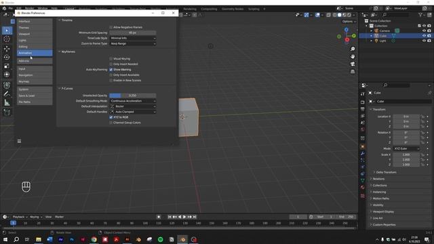Open the Interface preferences tab

[35, 21]
